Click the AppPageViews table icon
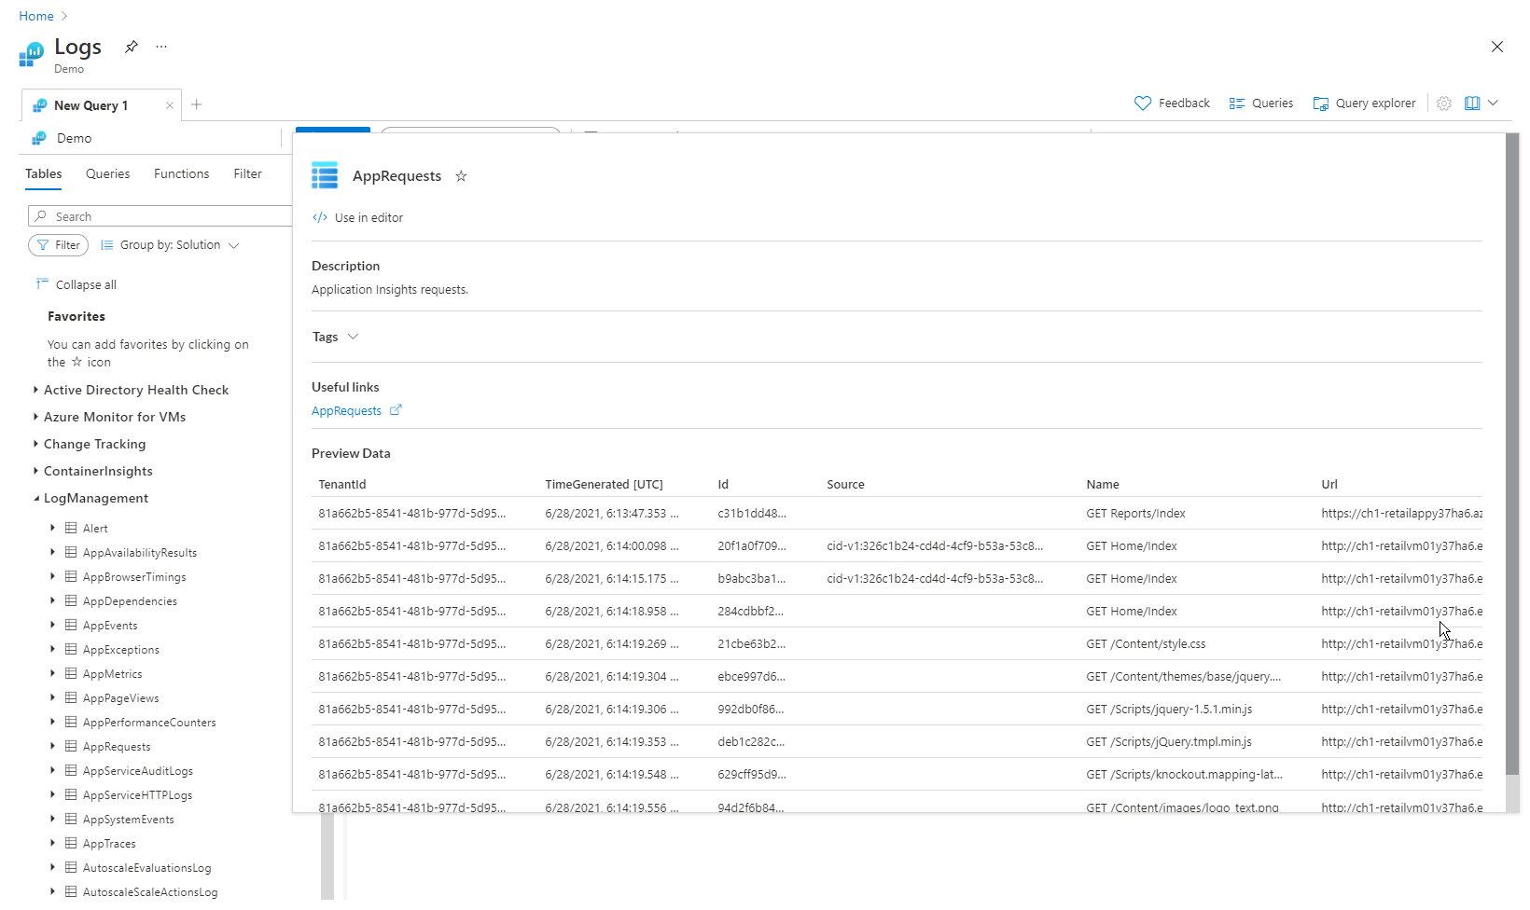This screenshot has width=1530, height=910. coord(71,697)
